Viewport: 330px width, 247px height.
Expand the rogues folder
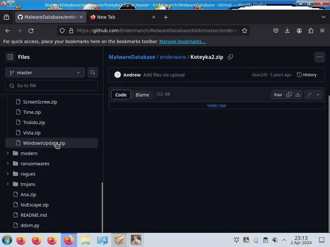click(8, 174)
